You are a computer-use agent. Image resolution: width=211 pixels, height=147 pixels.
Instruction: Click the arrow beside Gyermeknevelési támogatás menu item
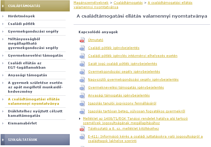3,55
